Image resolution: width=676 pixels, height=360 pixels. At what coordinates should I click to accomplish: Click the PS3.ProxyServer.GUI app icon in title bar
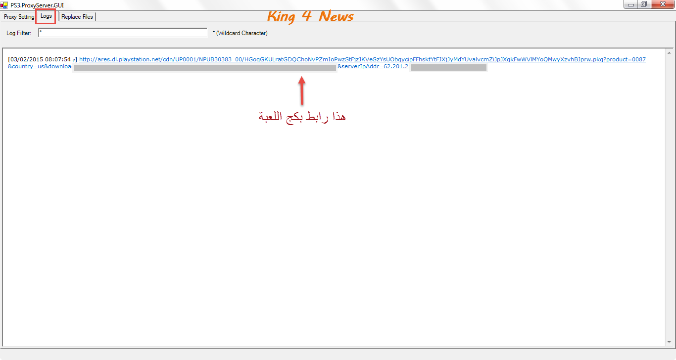[x=4, y=5]
